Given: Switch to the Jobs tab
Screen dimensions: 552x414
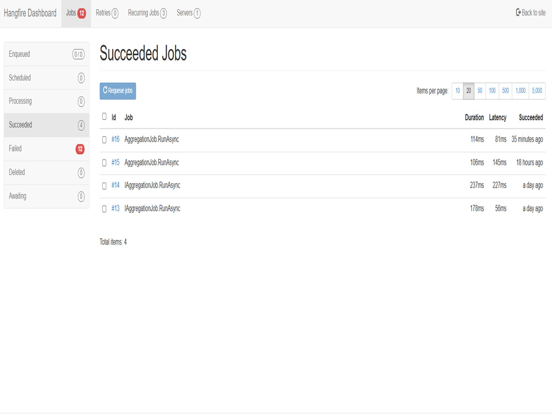Looking at the screenshot, I should (x=76, y=13).
